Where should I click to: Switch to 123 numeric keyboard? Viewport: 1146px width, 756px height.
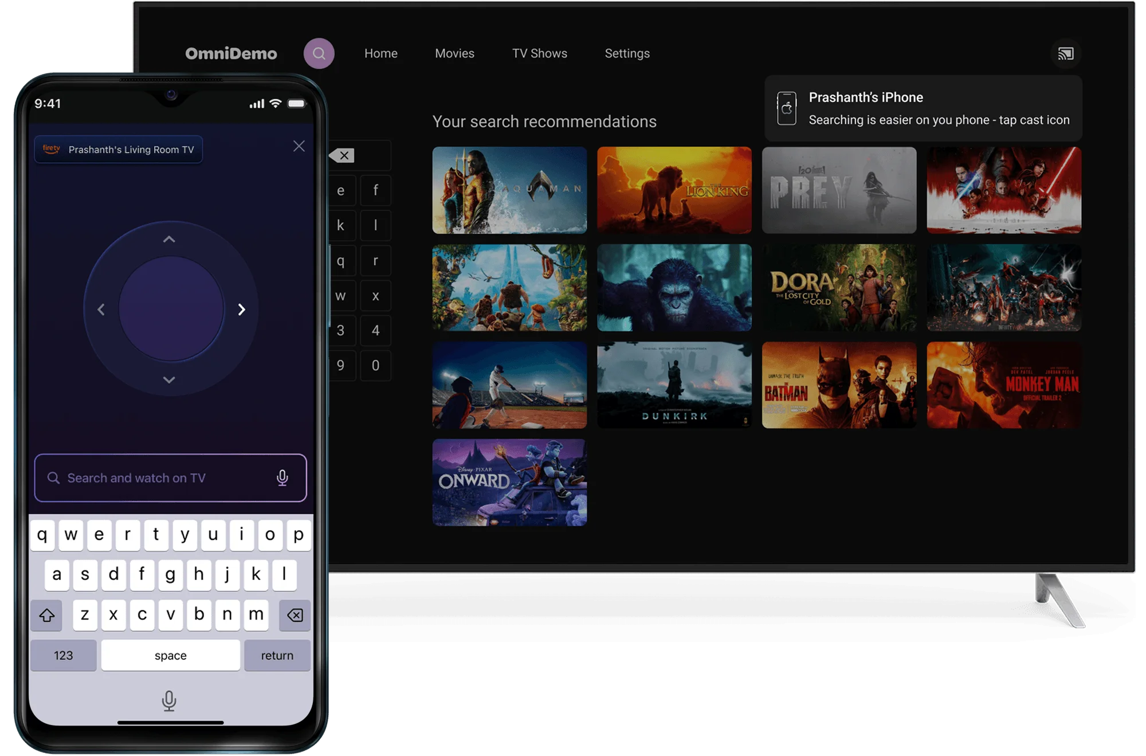(63, 655)
